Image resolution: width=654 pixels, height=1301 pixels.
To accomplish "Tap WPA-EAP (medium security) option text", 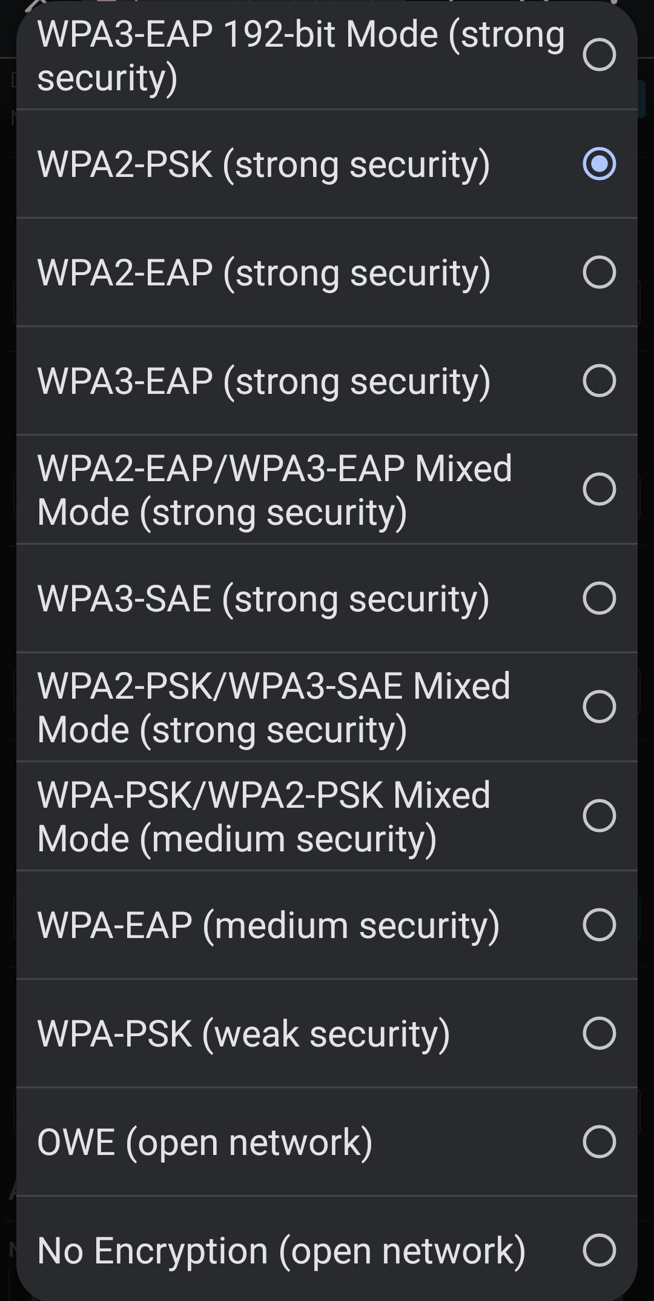I will [268, 925].
